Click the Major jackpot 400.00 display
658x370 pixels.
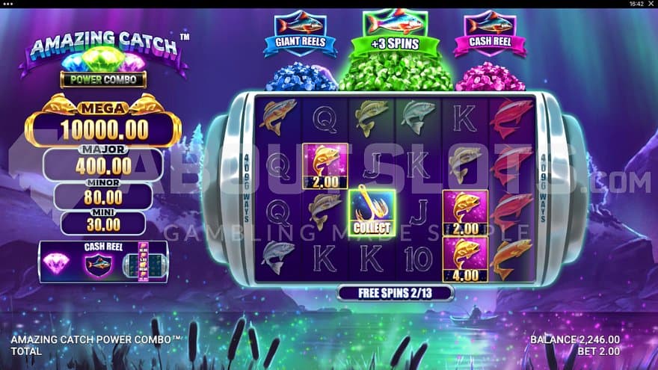pos(103,164)
